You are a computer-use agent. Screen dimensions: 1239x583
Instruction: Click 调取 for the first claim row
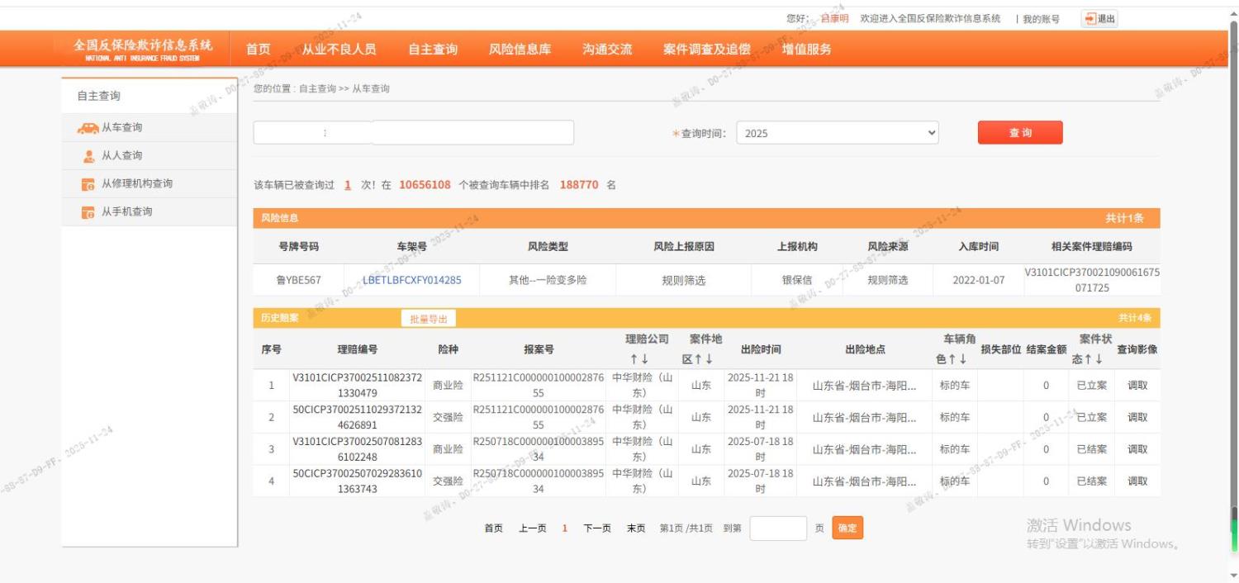[x=1137, y=386]
